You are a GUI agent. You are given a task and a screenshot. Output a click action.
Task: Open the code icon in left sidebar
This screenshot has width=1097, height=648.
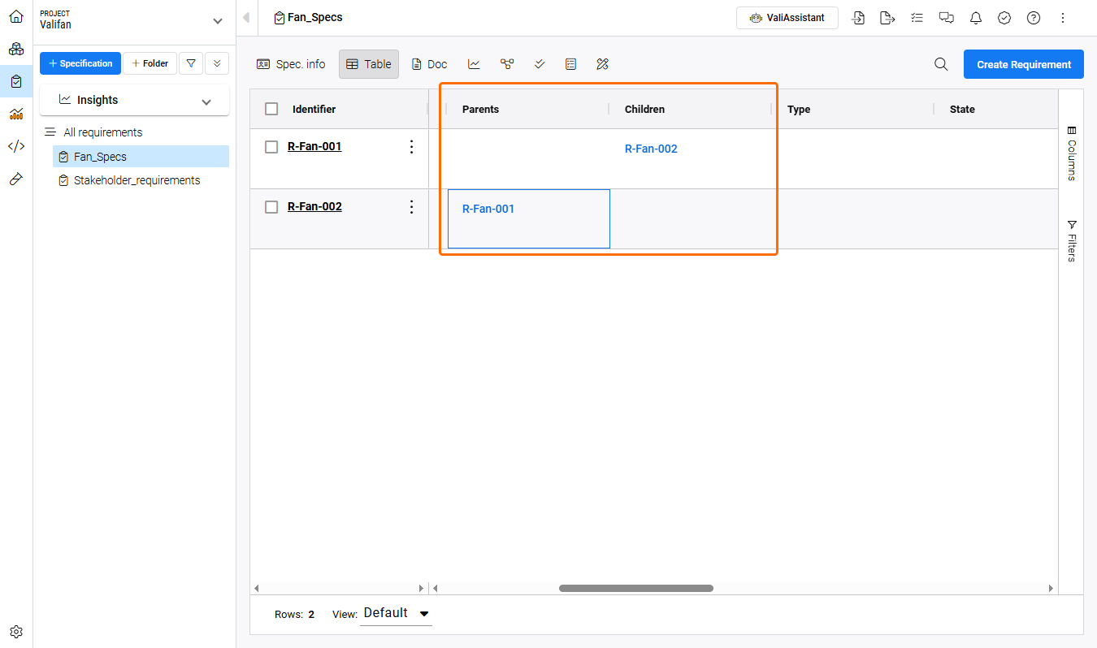tap(16, 146)
